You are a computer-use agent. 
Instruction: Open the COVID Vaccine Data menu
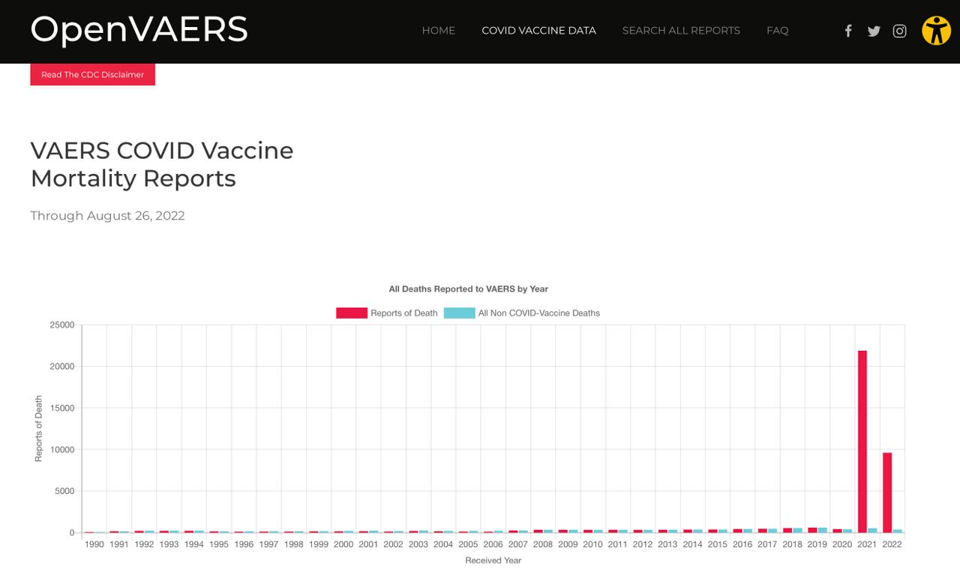[x=538, y=31]
